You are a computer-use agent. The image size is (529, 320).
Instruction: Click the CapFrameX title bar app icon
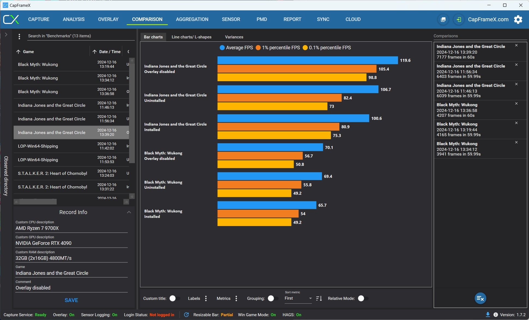pos(5,5)
